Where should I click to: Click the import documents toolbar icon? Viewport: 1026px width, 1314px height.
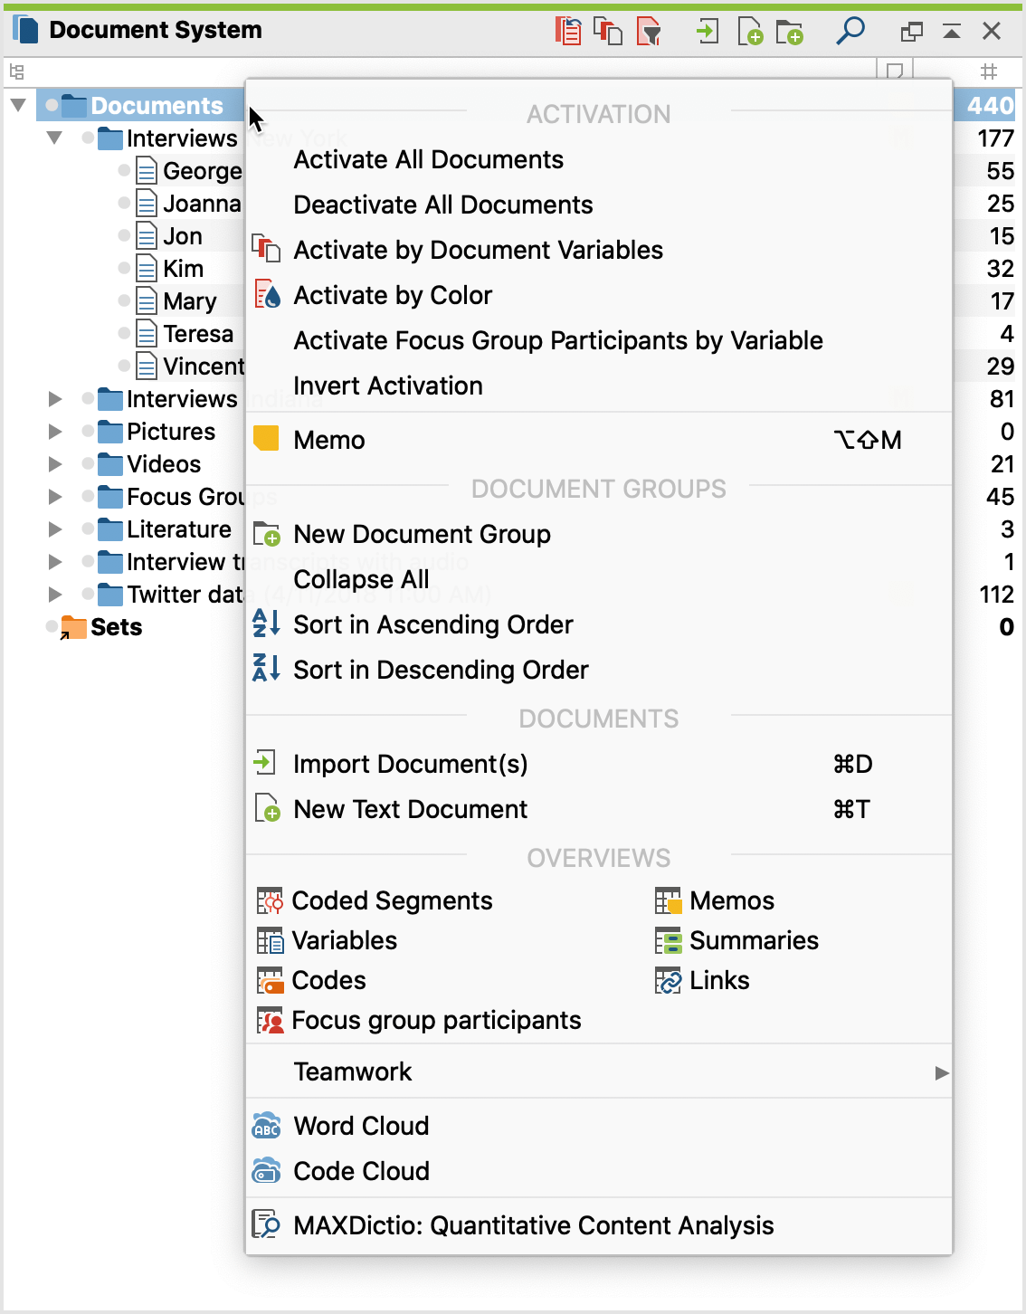point(707,32)
